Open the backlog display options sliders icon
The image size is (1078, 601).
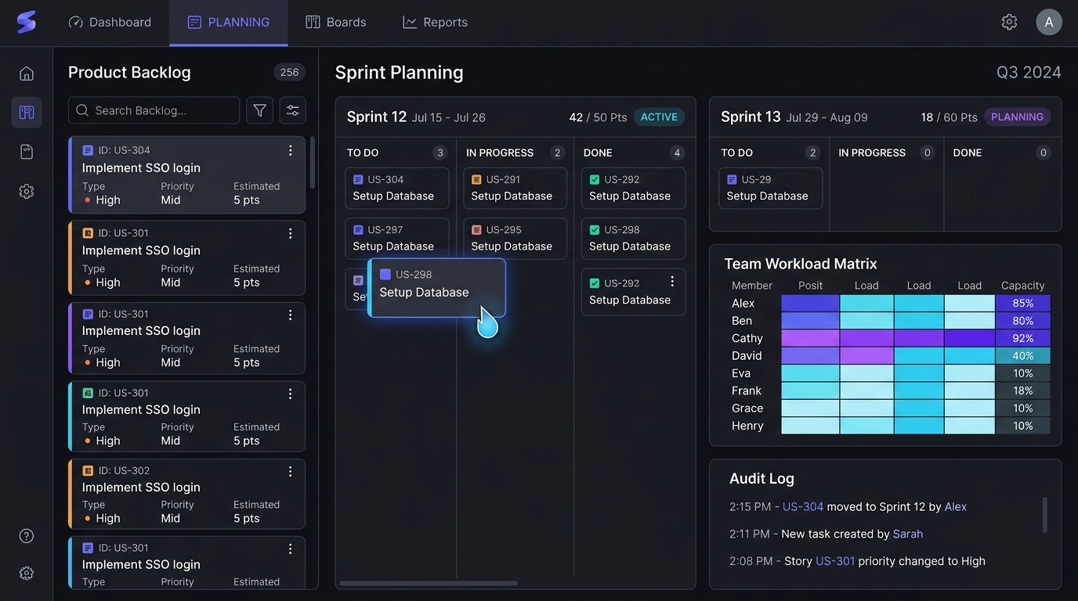(x=292, y=110)
